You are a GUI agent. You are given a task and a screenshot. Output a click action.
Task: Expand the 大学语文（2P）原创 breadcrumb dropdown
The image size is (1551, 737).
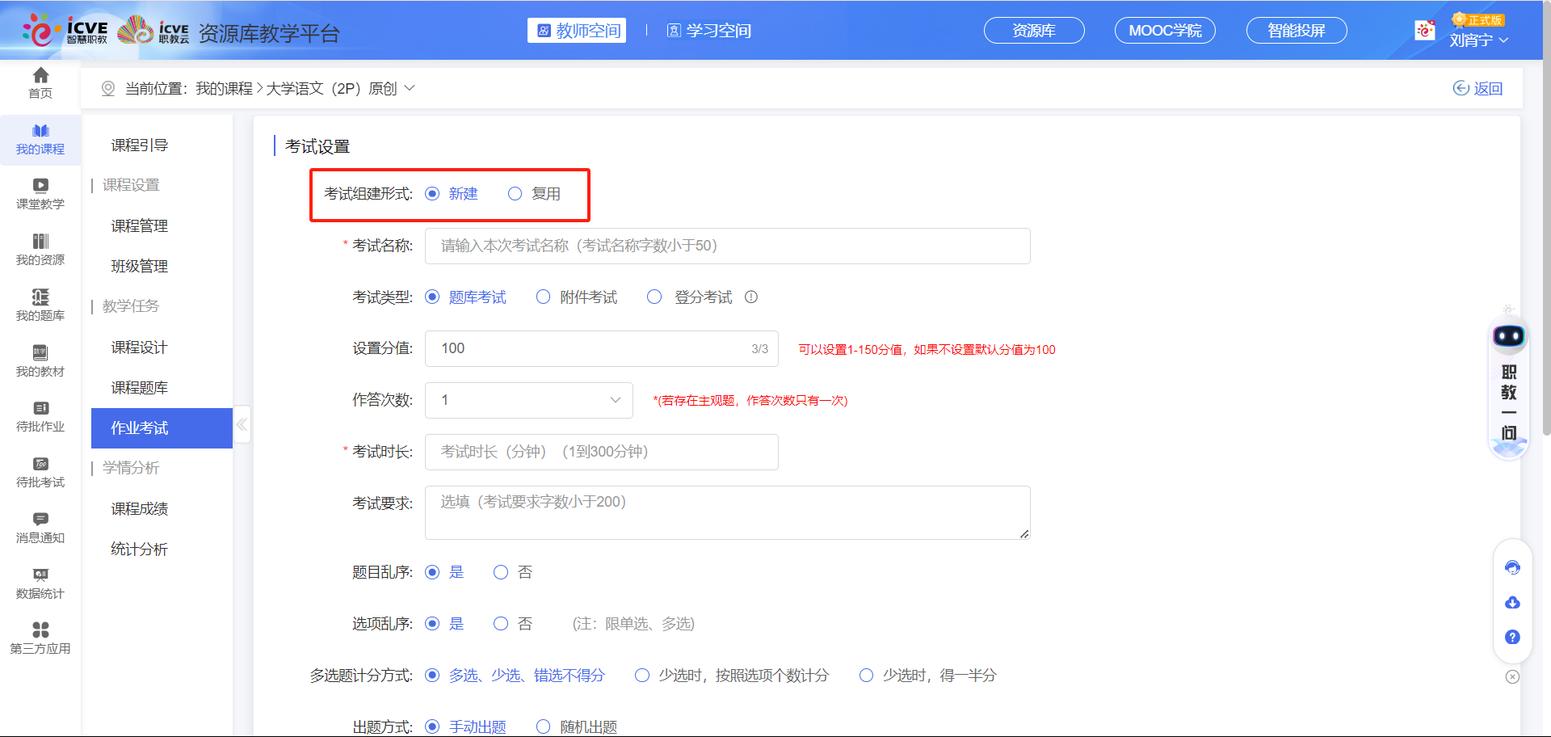click(x=410, y=88)
